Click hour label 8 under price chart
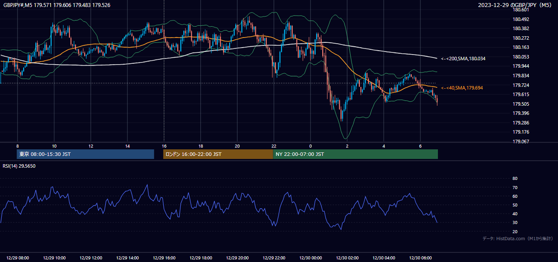558x262 pixels. [x=17, y=146]
